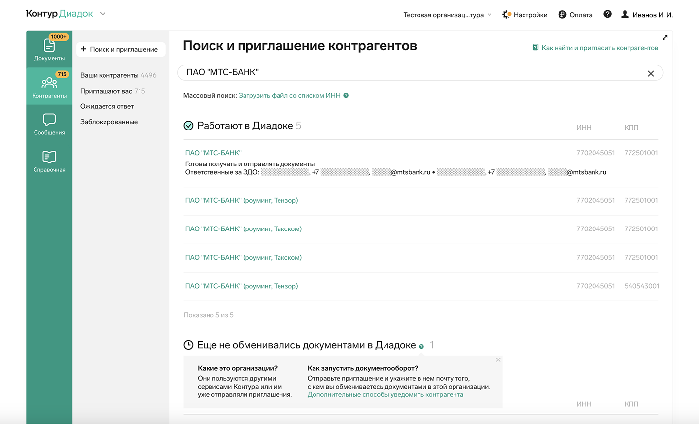The image size is (699, 424).
Task: Select Поиск и приглашение menu item
Action: point(121,49)
